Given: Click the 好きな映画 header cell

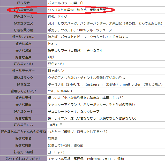Looking at the screenshot, I should coord(23,104).
